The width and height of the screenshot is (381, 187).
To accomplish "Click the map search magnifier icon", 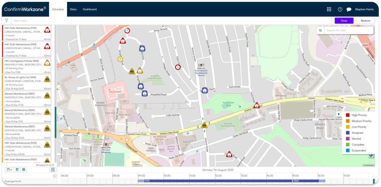I will click(321, 30).
